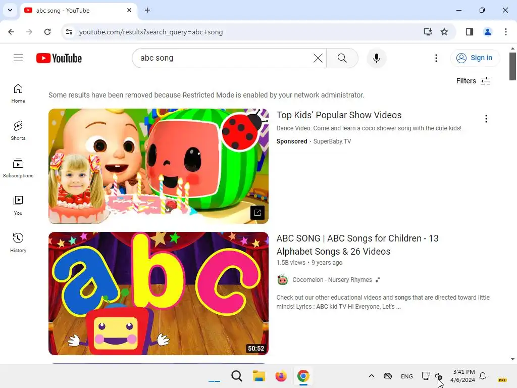This screenshot has width=517, height=388.
Task: Click the network tray icon
Action: [426, 376]
